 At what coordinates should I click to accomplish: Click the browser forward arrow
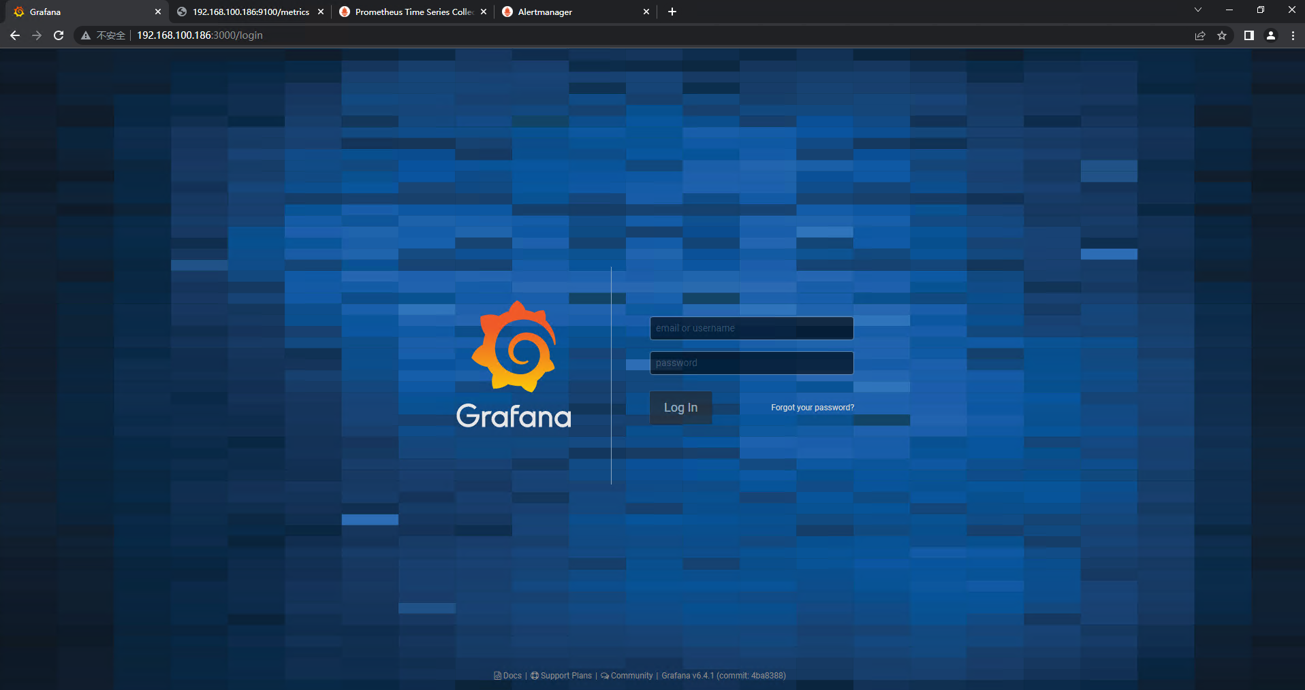37,35
